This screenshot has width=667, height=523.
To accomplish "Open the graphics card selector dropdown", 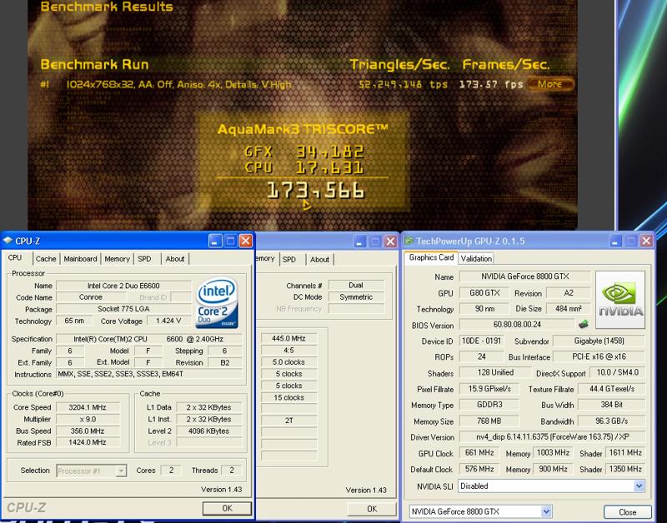I will (x=481, y=511).
